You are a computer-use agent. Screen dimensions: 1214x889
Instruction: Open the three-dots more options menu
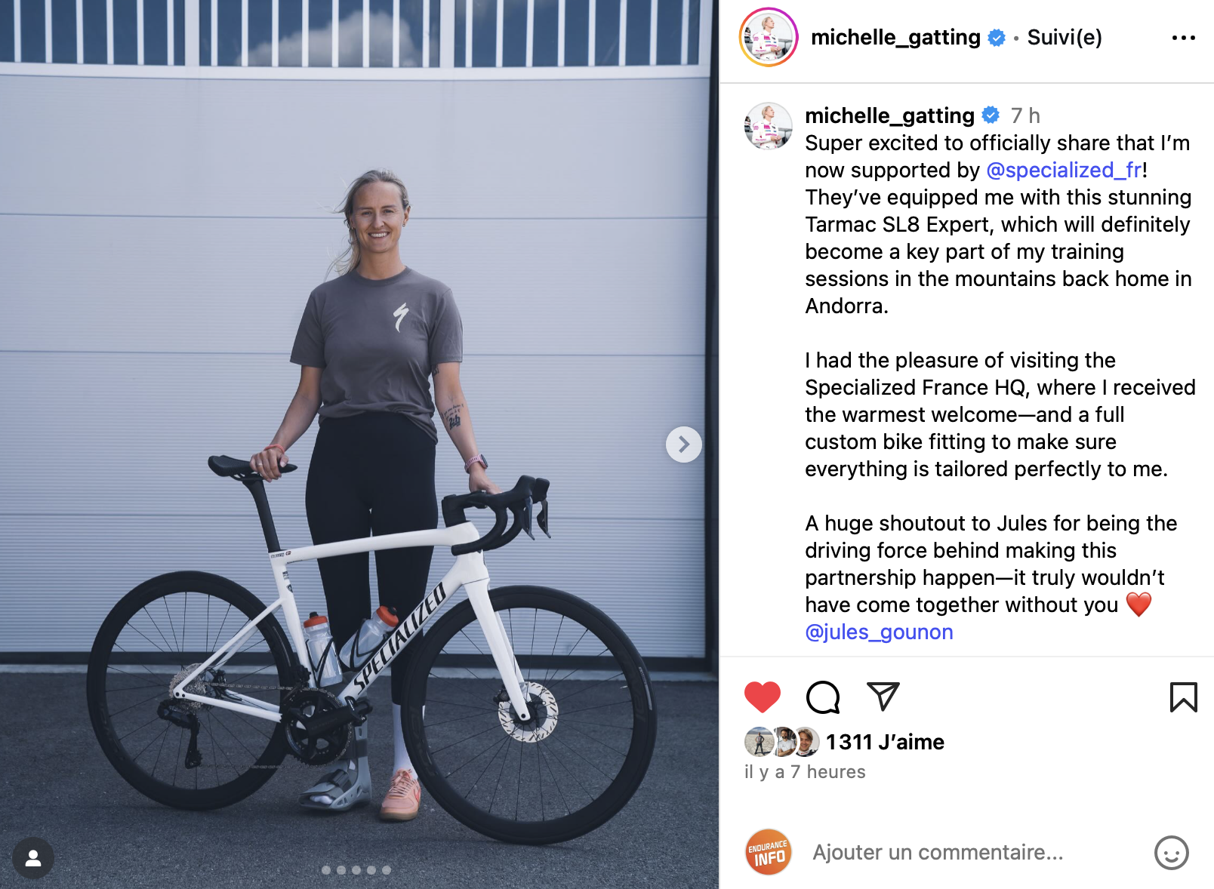(x=1183, y=38)
